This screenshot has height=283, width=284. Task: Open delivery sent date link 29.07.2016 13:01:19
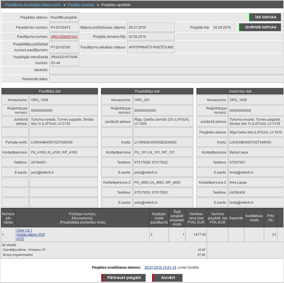pos(160,268)
